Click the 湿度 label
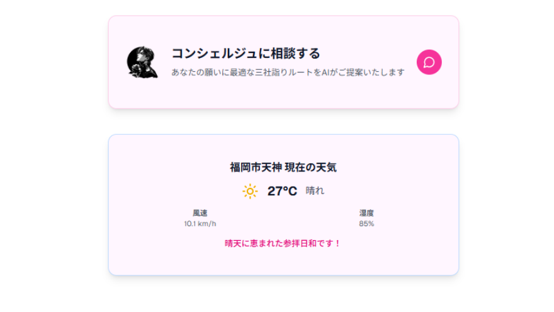Viewport: 554px width, 312px height. click(x=366, y=213)
